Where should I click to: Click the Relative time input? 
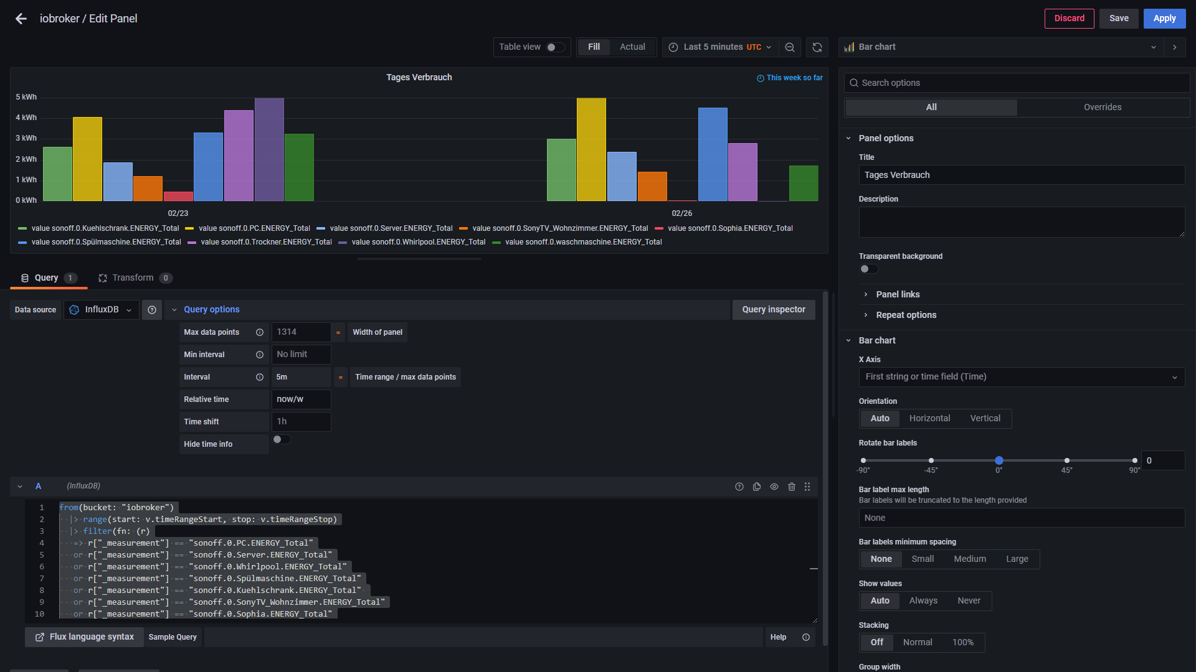(x=301, y=399)
